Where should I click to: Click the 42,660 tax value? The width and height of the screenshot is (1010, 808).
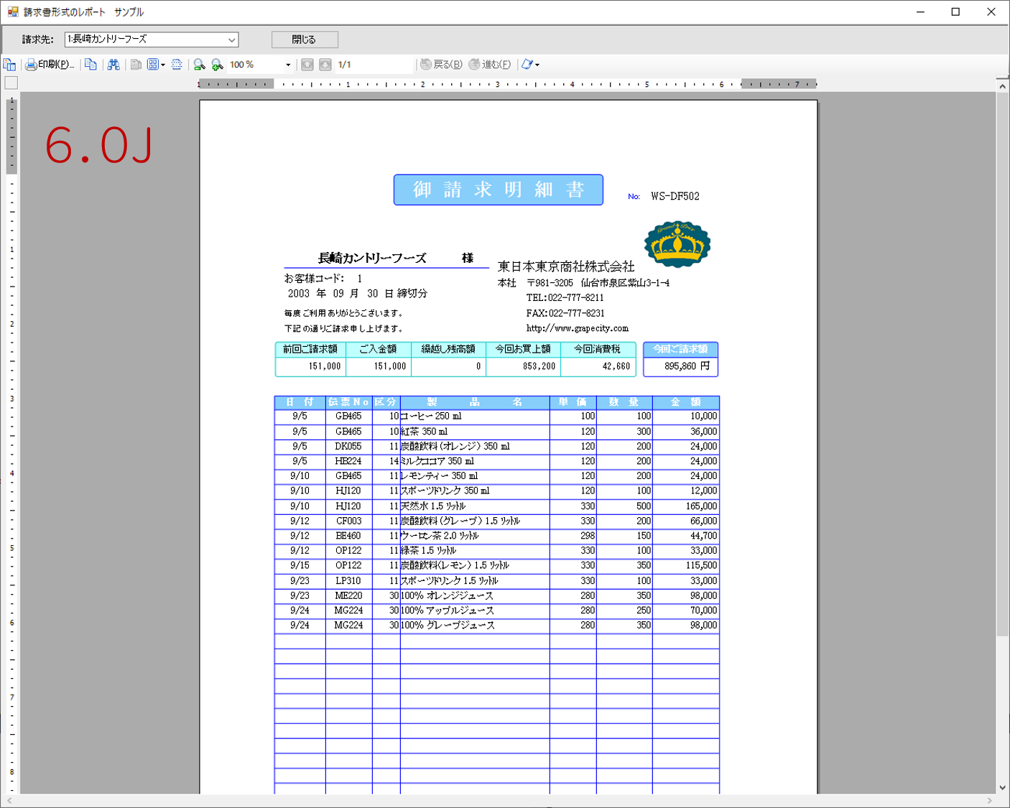[616, 366]
